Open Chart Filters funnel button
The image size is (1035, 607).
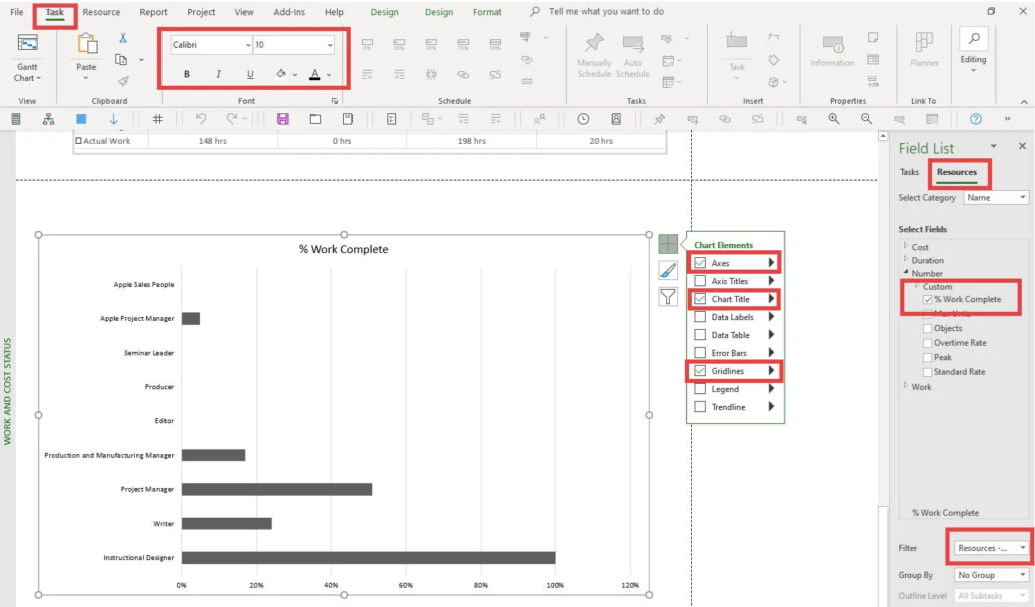pos(668,297)
